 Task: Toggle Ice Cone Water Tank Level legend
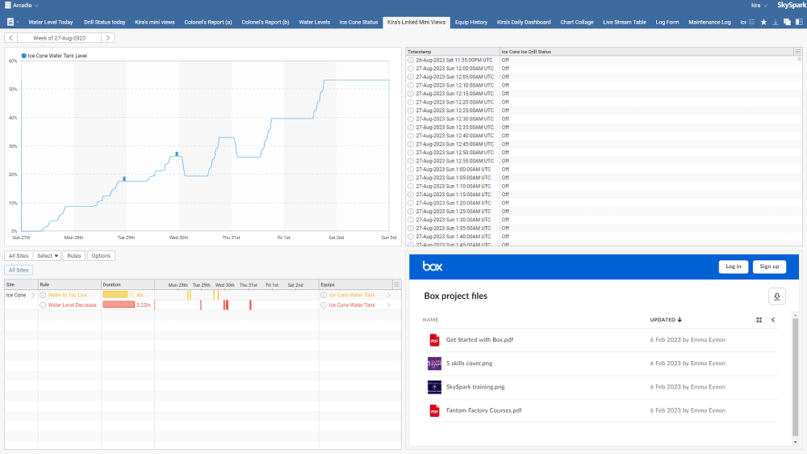pyautogui.click(x=54, y=56)
